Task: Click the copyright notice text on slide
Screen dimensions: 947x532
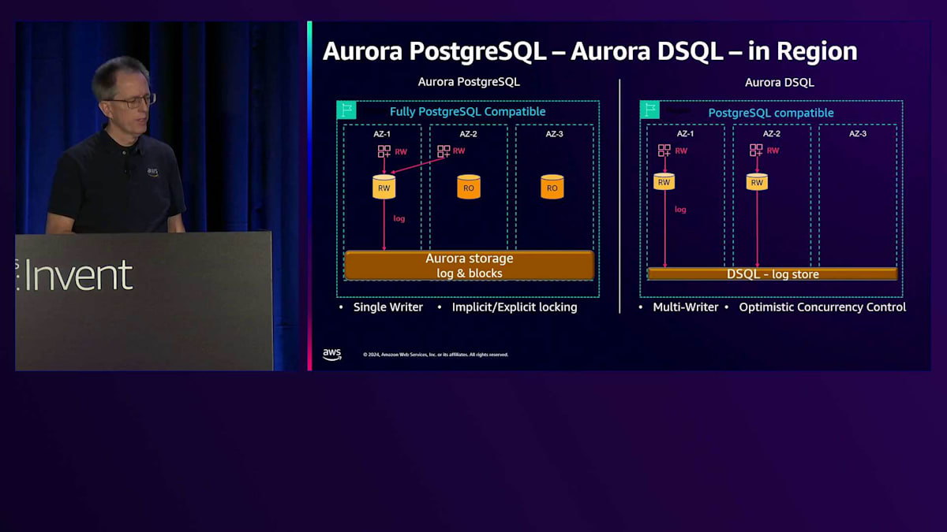Action: pos(436,355)
